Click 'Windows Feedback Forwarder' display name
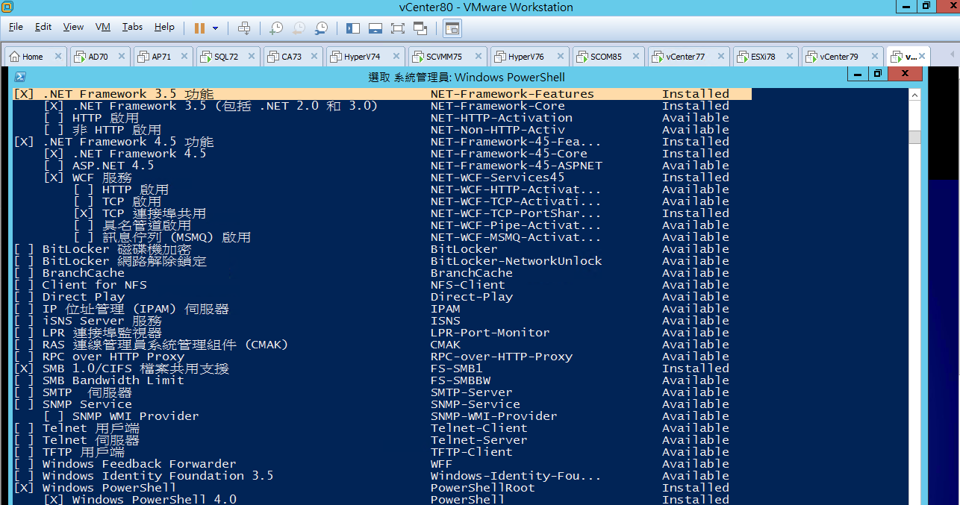 (140, 464)
